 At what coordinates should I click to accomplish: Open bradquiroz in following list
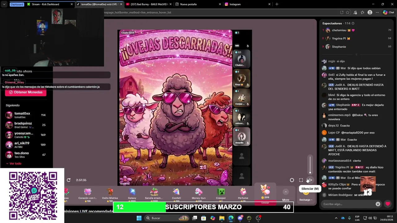tap(26, 125)
